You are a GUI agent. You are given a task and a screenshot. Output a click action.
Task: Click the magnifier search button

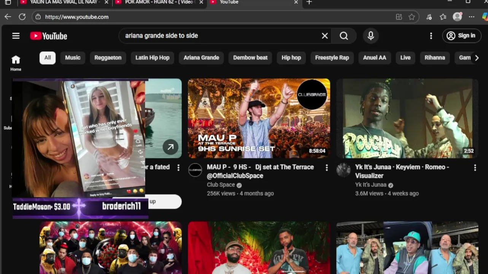coord(344,36)
